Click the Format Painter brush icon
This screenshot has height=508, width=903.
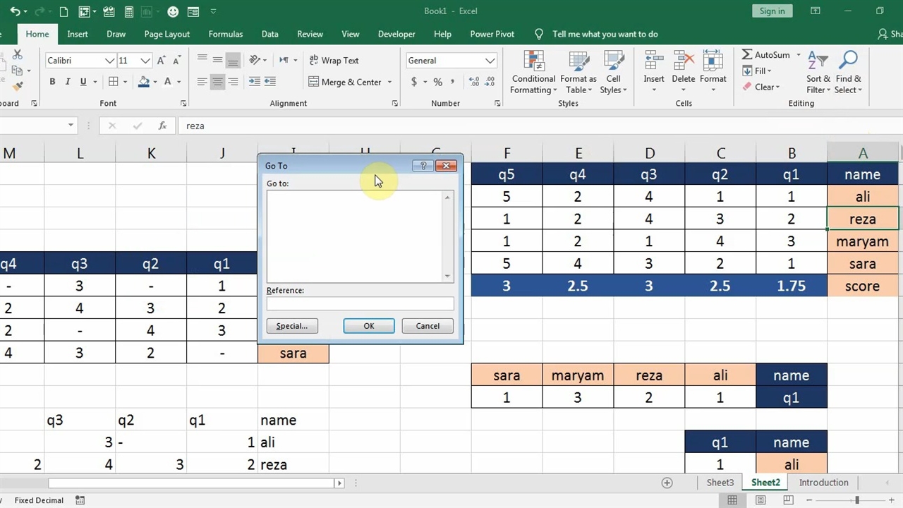click(x=18, y=86)
